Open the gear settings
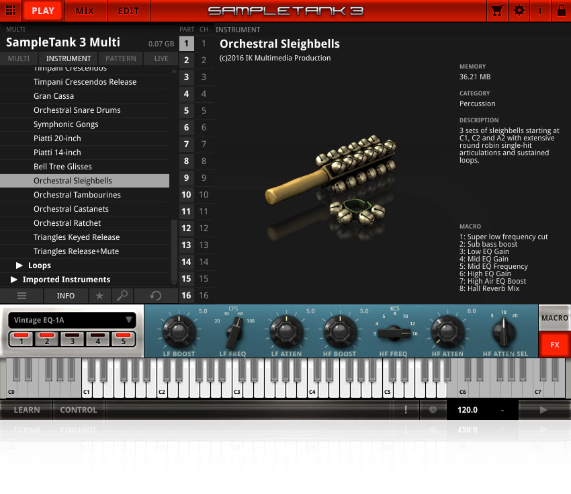 coord(519,11)
